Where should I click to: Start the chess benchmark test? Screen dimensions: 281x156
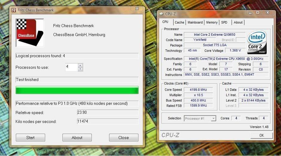(30, 138)
